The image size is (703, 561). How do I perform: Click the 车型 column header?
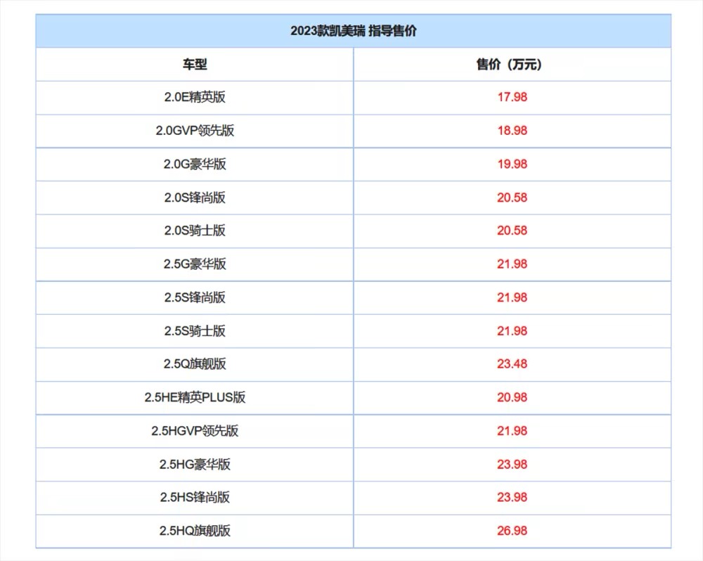click(195, 65)
